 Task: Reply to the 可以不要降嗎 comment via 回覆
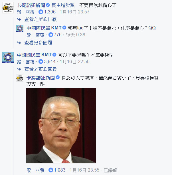tap(30, 62)
